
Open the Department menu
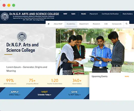click(x=84, y=24)
